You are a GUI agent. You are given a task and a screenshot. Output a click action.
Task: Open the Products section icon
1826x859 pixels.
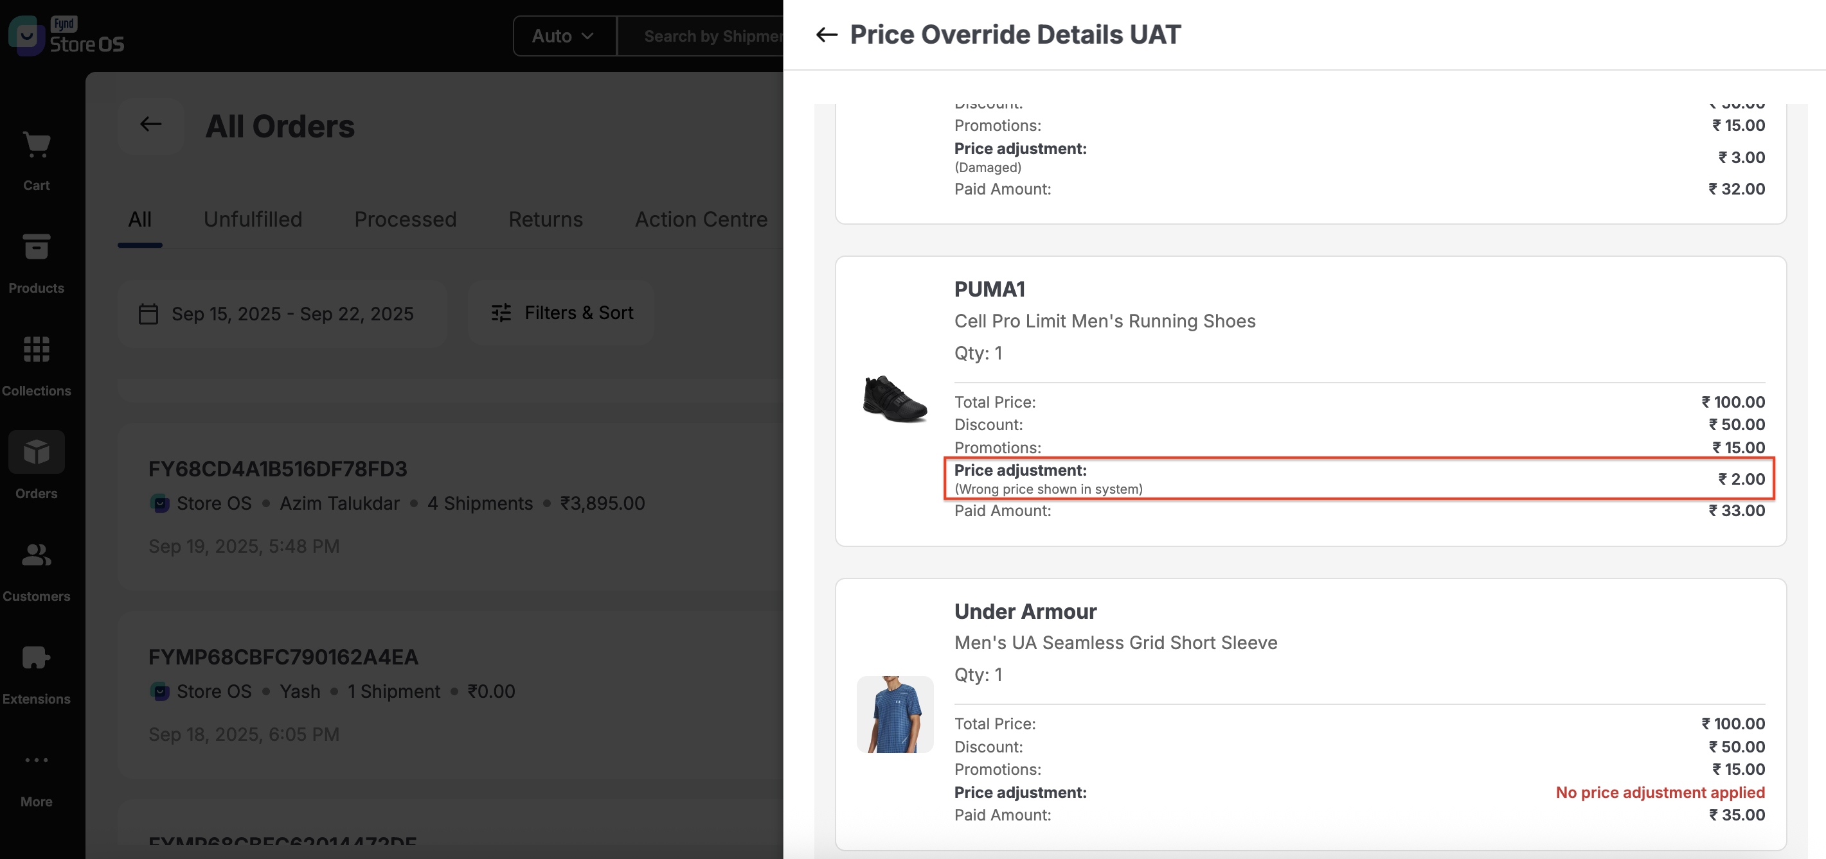point(36,248)
